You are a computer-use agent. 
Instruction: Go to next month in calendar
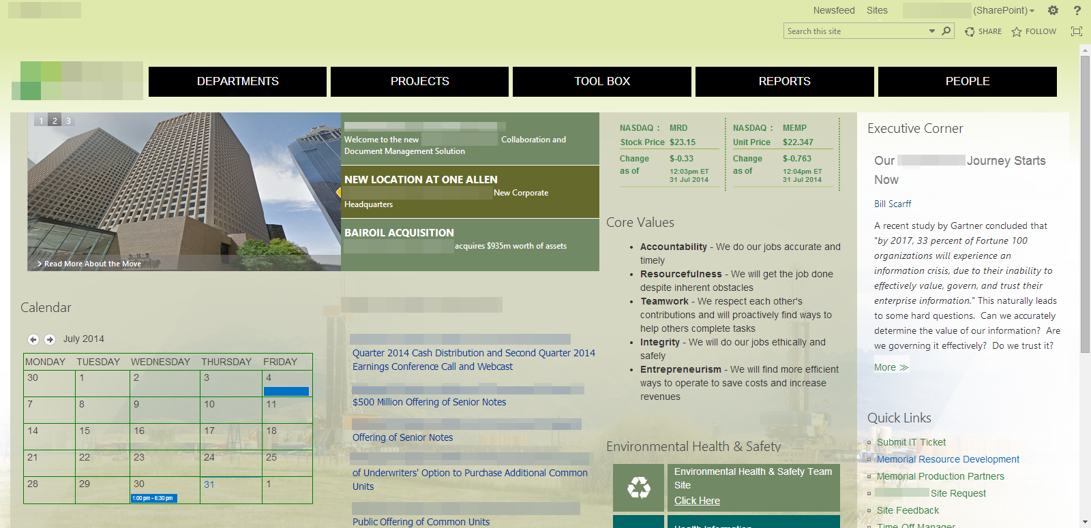click(x=50, y=339)
